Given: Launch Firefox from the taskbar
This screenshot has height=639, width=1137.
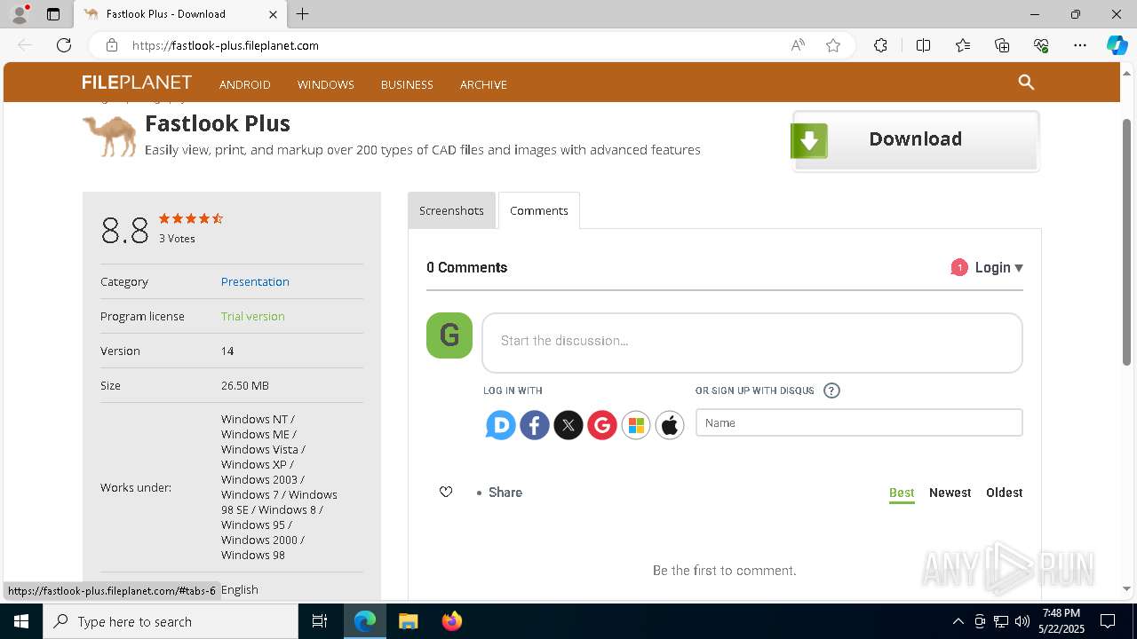Looking at the screenshot, I should [x=451, y=621].
